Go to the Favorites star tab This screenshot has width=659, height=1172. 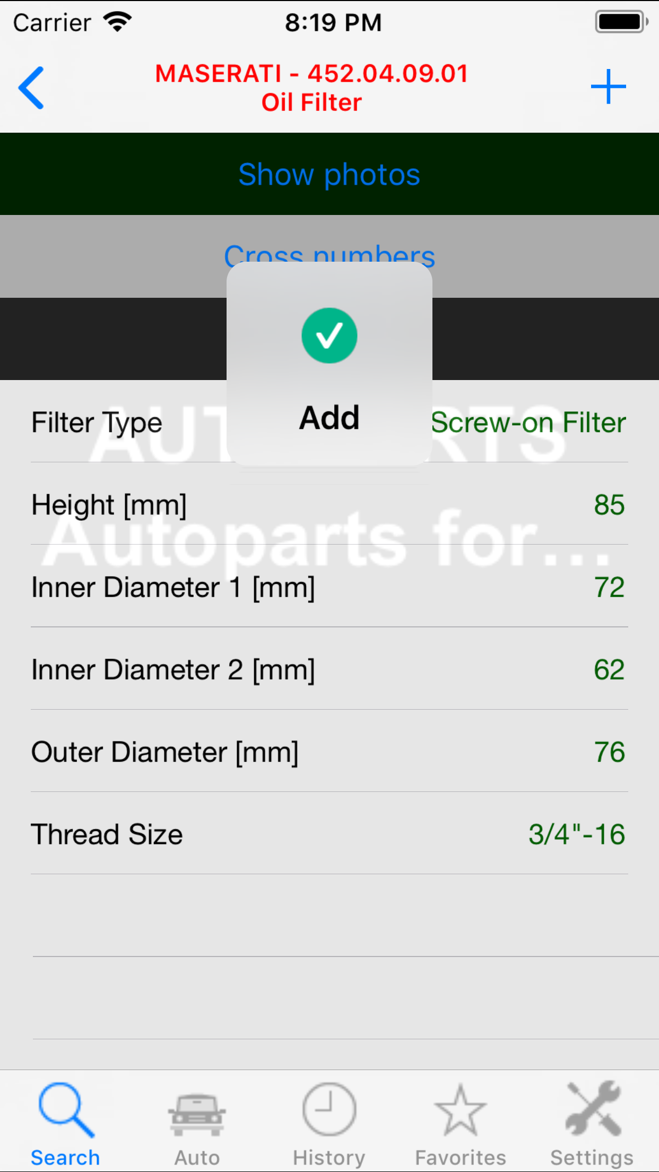click(460, 1124)
